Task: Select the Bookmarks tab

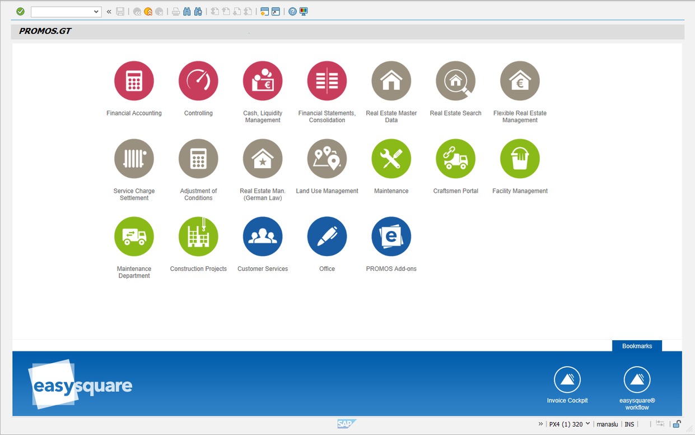Action: click(637, 346)
